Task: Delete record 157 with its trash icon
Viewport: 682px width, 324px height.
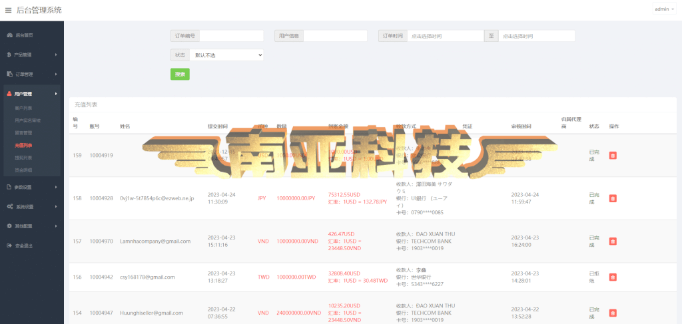Action: coord(613,241)
